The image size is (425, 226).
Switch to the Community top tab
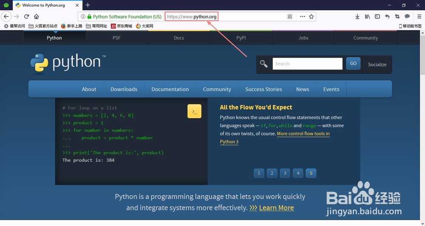[365, 38]
